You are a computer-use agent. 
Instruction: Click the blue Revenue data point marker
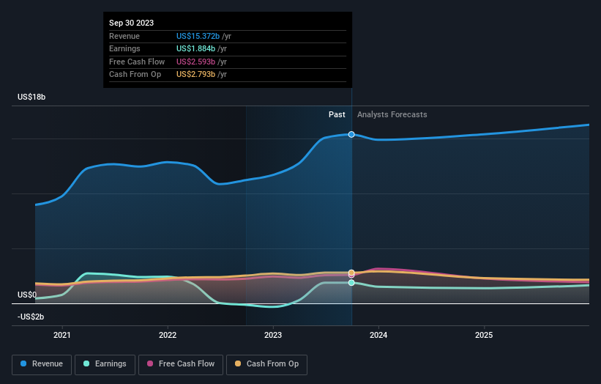click(x=351, y=134)
